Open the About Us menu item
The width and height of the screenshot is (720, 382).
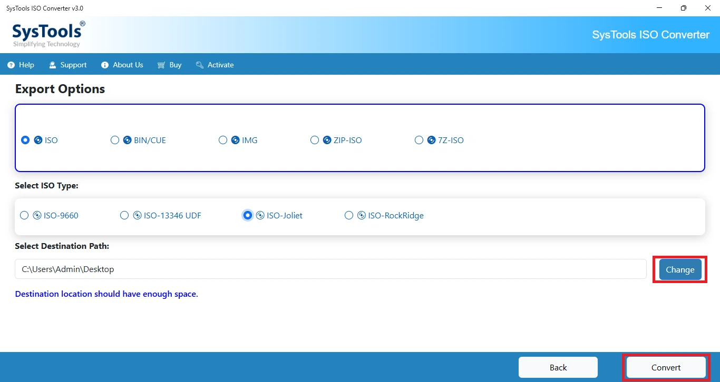coord(122,65)
